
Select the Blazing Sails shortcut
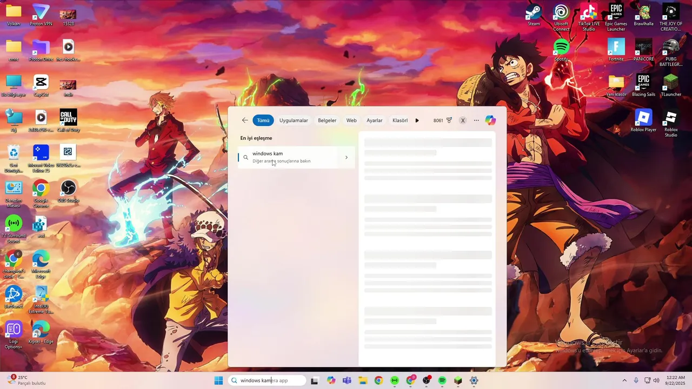643,85
